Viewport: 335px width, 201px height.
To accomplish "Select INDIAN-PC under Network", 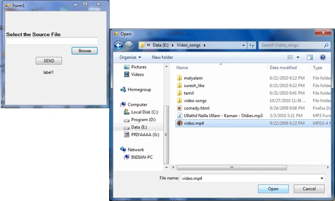I will tap(142, 157).
